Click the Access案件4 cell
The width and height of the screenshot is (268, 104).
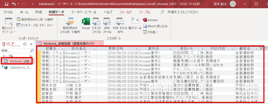[155, 65]
